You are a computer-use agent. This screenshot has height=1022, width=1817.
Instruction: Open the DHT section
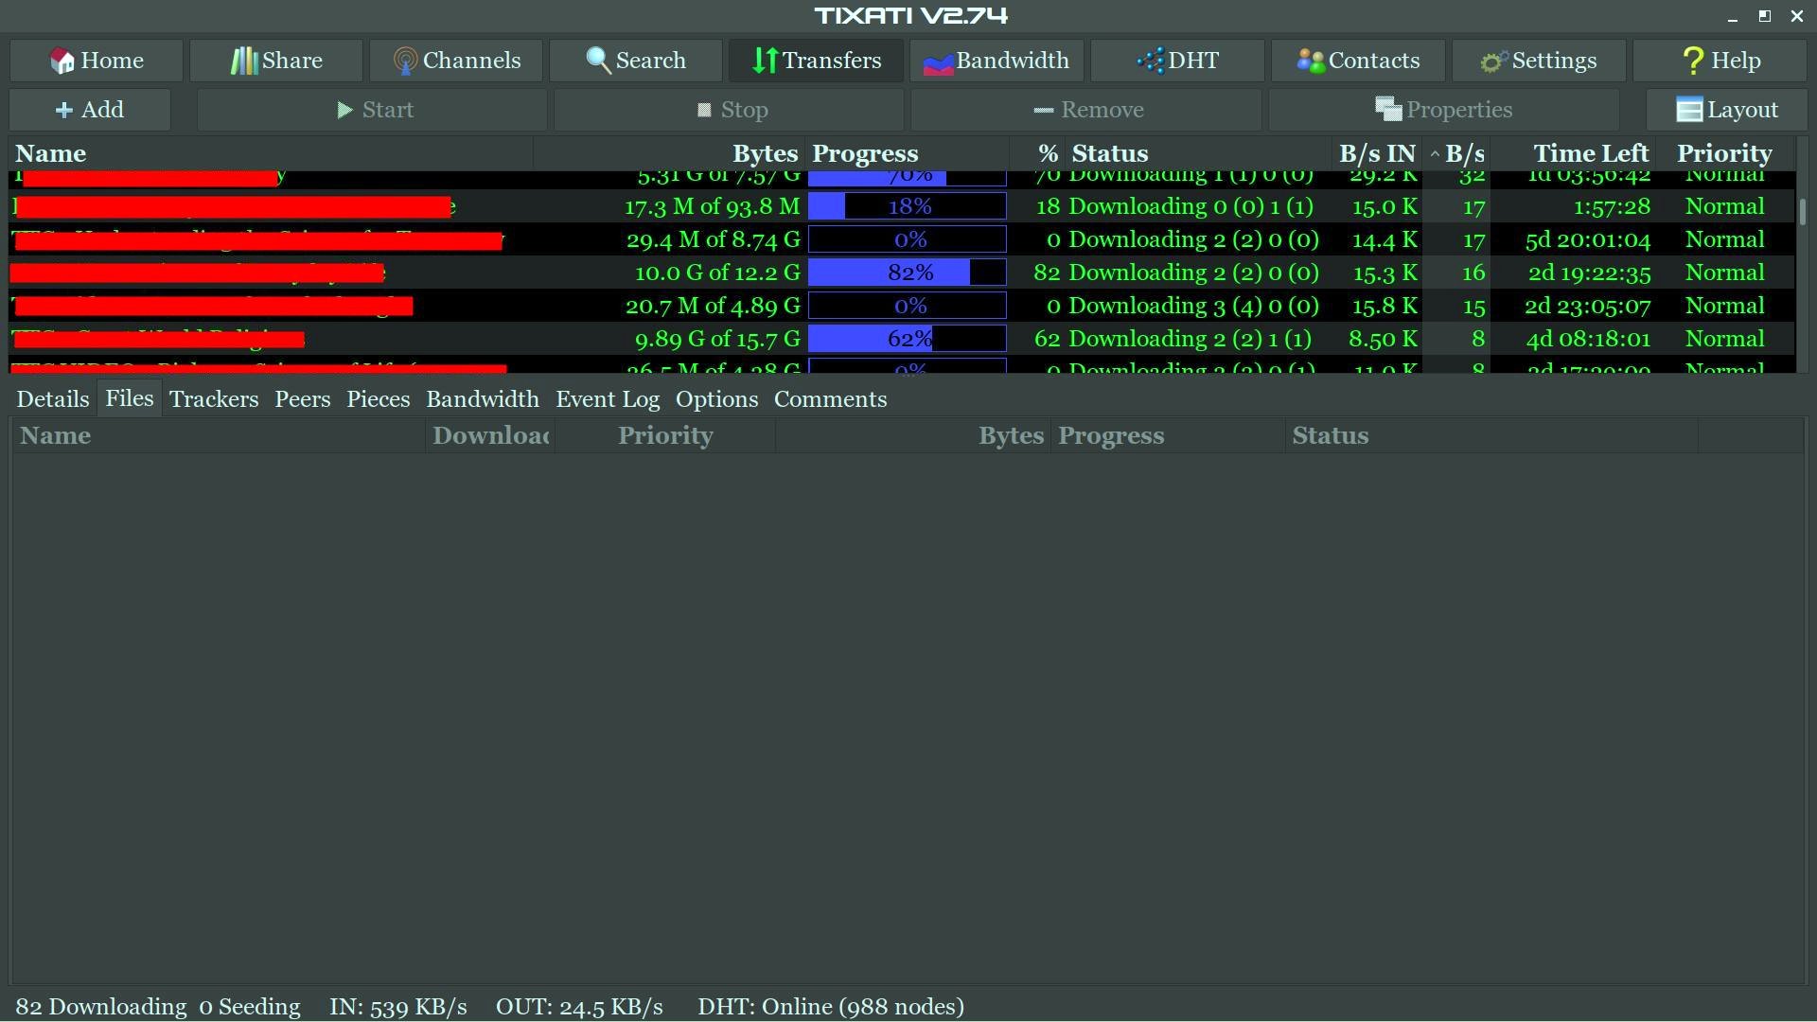pyautogui.click(x=1177, y=61)
